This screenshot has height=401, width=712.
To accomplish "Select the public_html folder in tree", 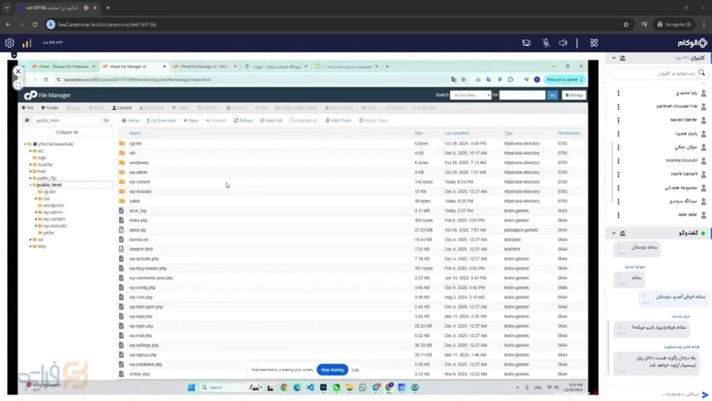I will tap(49, 185).
